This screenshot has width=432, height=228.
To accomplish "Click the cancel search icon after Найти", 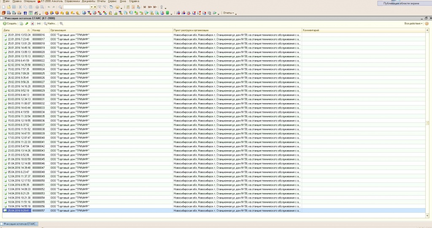I will tap(62, 24).
